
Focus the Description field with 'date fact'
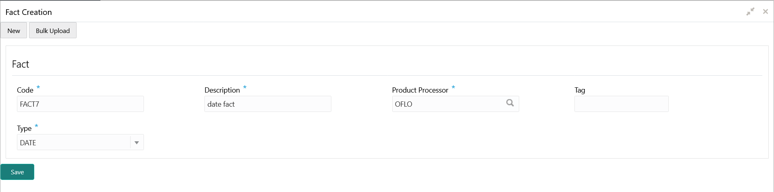268,104
